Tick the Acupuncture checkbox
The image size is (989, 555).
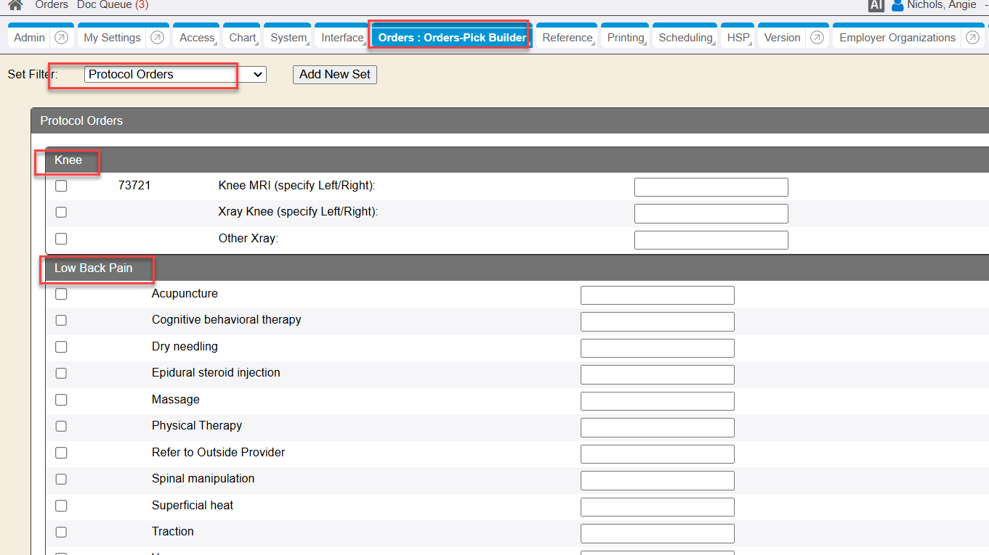click(61, 294)
